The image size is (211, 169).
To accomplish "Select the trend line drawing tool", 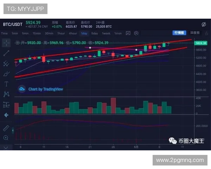I will (6, 53).
